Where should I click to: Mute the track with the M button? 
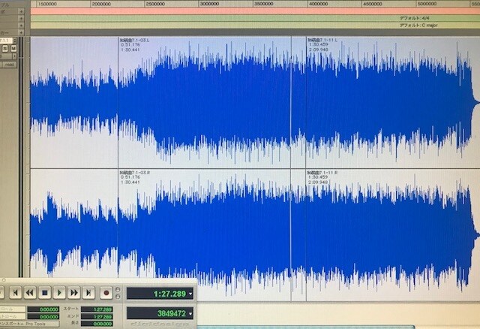tap(13, 48)
